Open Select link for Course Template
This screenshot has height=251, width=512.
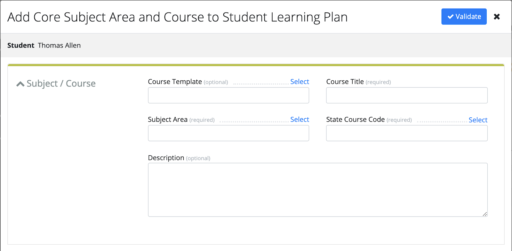tap(299, 82)
